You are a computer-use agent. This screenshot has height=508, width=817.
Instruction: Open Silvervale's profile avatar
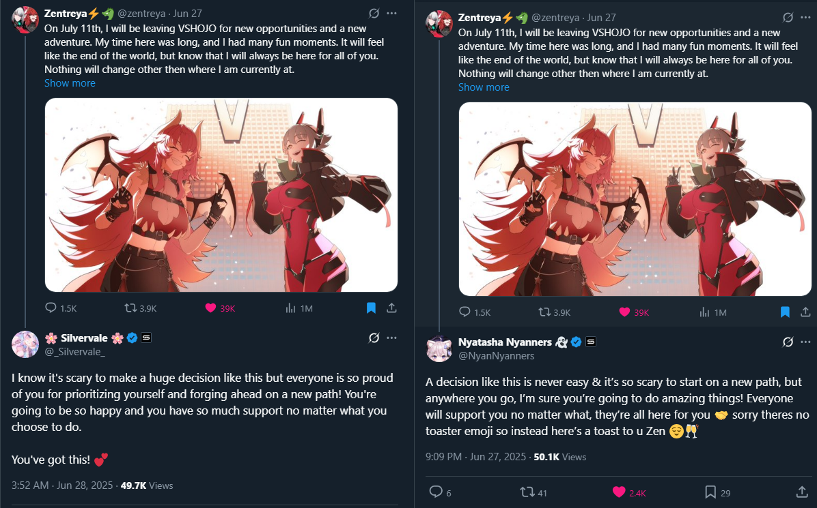coord(25,344)
